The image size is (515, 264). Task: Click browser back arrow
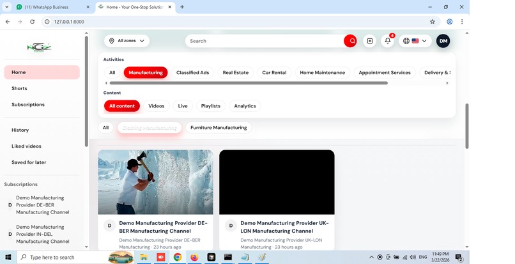point(8,22)
